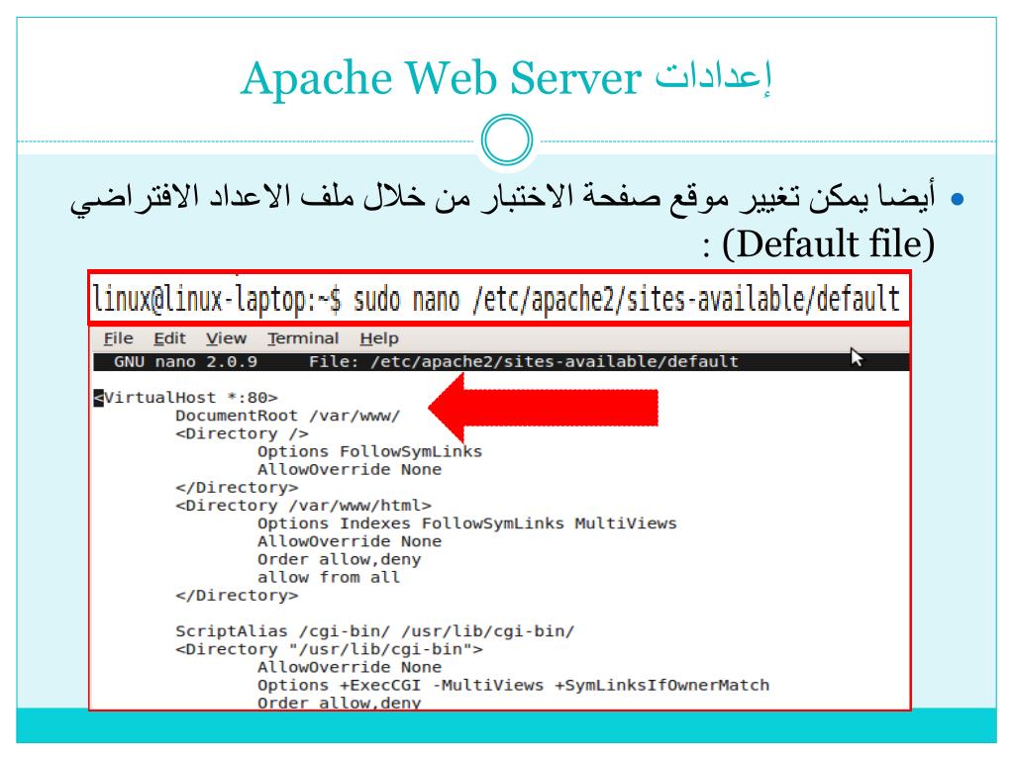
Task: Click the 'Options FollowSymLinks' line
Action: (x=370, y=451)
